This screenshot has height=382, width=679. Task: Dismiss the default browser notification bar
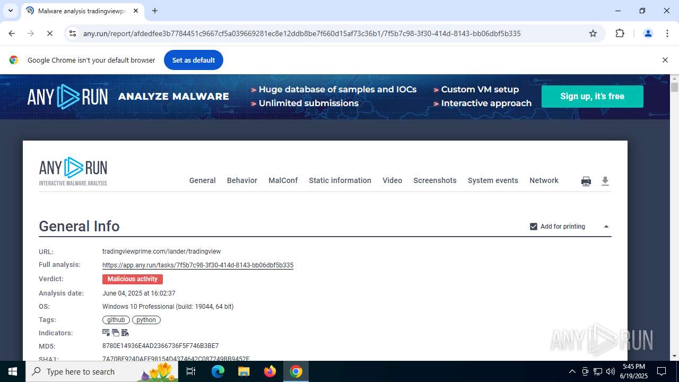point(665,60)
